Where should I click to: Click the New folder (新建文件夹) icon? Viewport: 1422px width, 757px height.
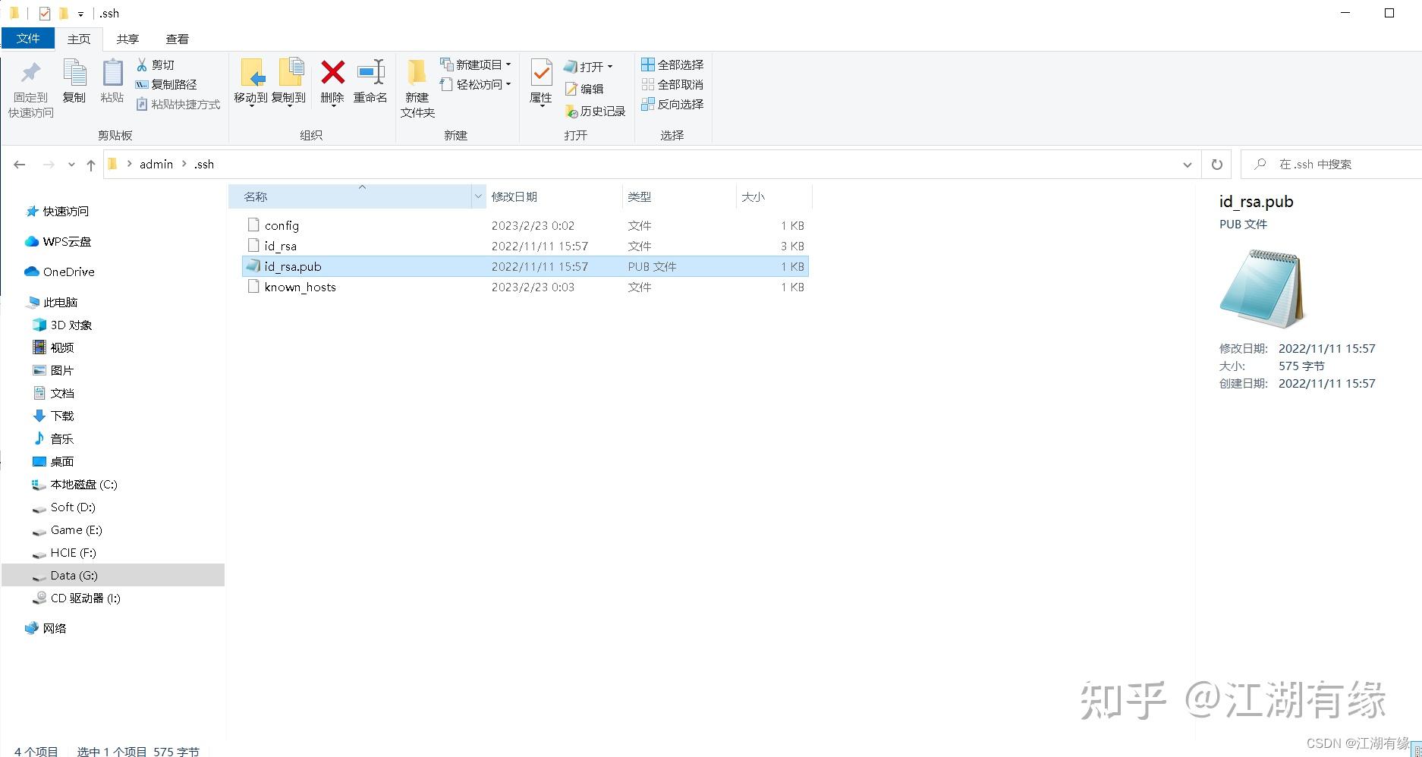click(x=417, y=72)
